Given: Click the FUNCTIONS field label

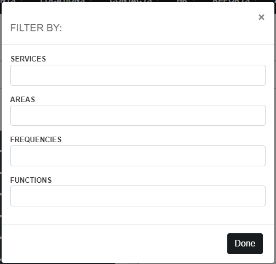Looking at the screenshot, I should (31, 180).
